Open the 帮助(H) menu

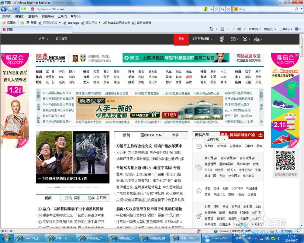click(76, 16)
